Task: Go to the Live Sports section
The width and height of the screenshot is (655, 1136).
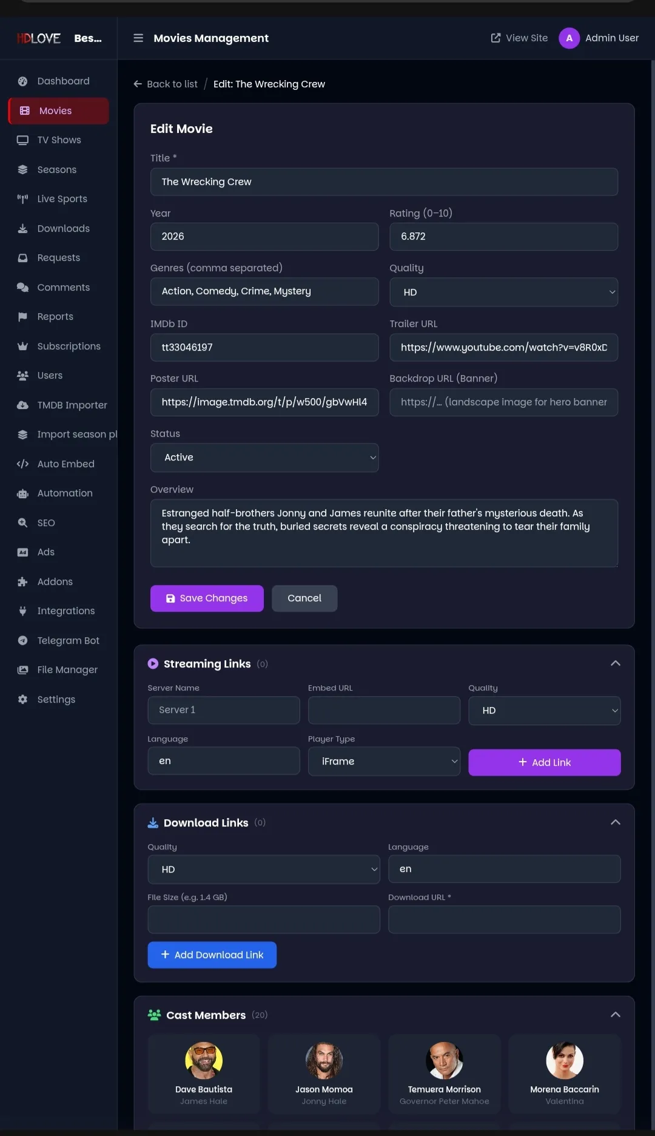Action: point(59,199)
